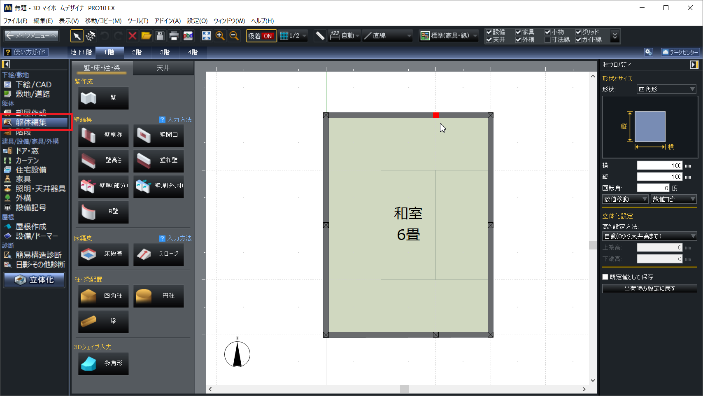Viewport: 703px width, 396px height.
Task: Enable the 寸法線 dimension lines checkbox
Action: [547, 40]
